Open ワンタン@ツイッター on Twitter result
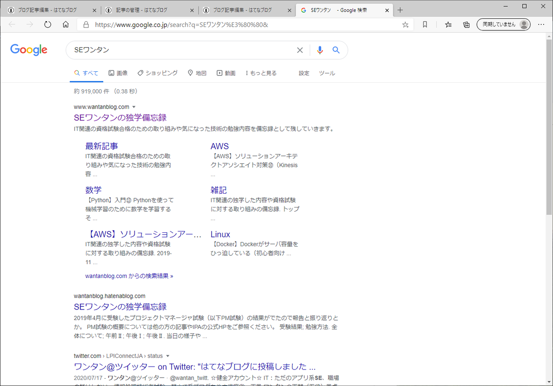 (195, 367)
